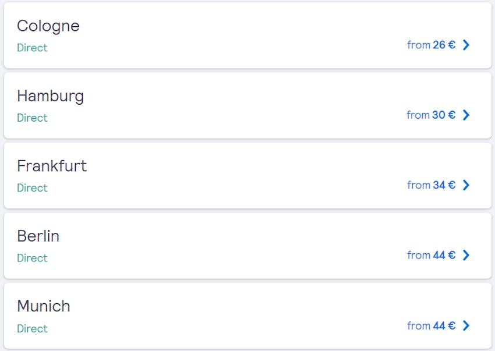Select the 'from 44 €' fare for Munich
The image size is (495, 351).
point(431,325)
